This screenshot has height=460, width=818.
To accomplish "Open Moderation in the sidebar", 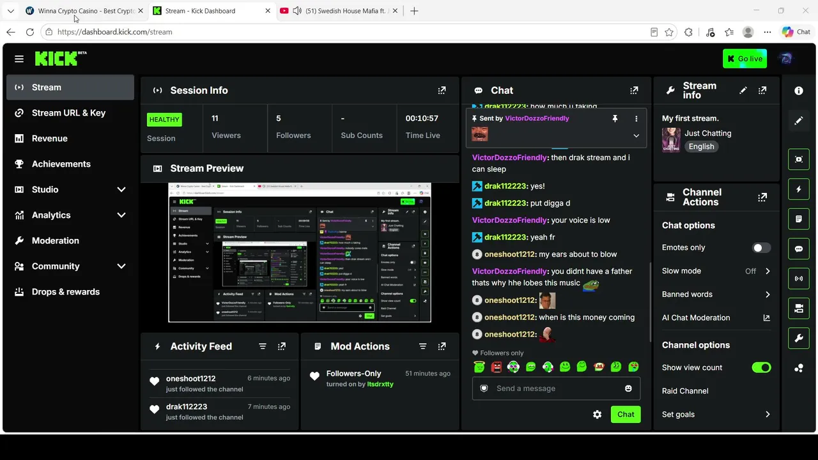I will point(70,241).
